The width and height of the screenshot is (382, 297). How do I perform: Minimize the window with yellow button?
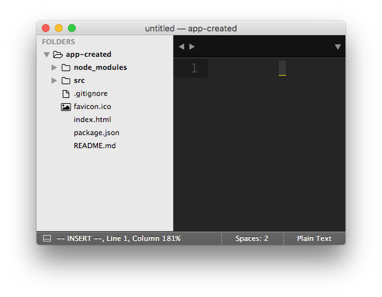(x=59, y=28)
